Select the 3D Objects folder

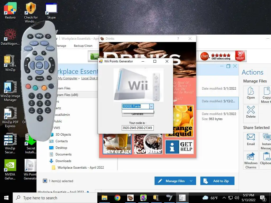(63, 135)
